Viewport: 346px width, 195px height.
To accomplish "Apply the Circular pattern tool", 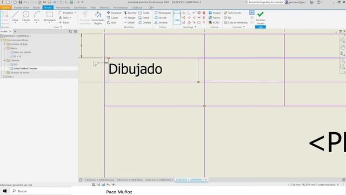I will tap(161, 18).
